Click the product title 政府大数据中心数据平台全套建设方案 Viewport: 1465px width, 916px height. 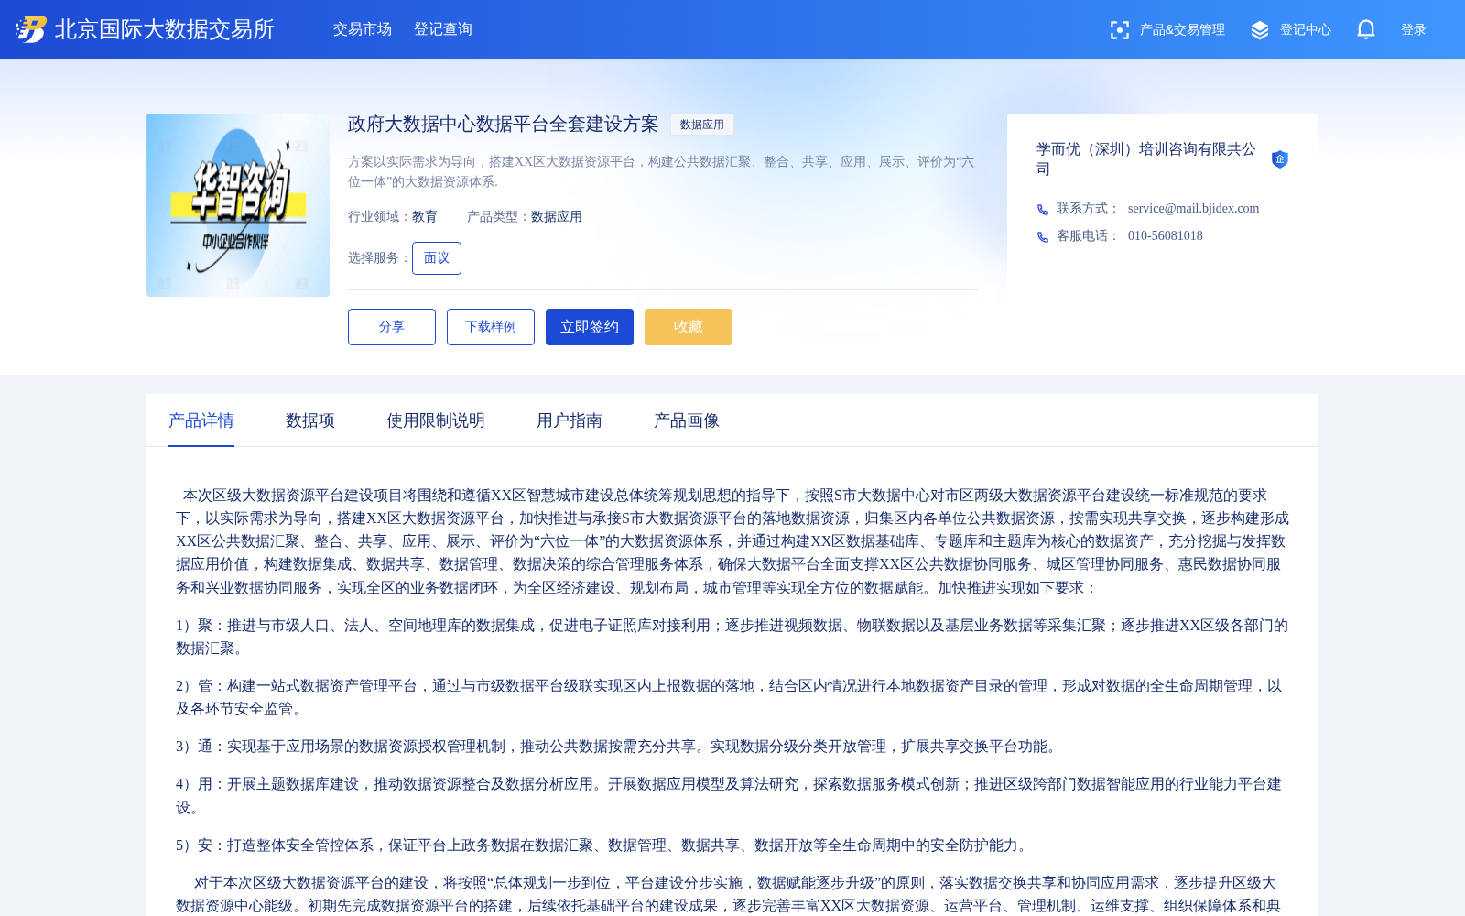(x=504, y=124)
